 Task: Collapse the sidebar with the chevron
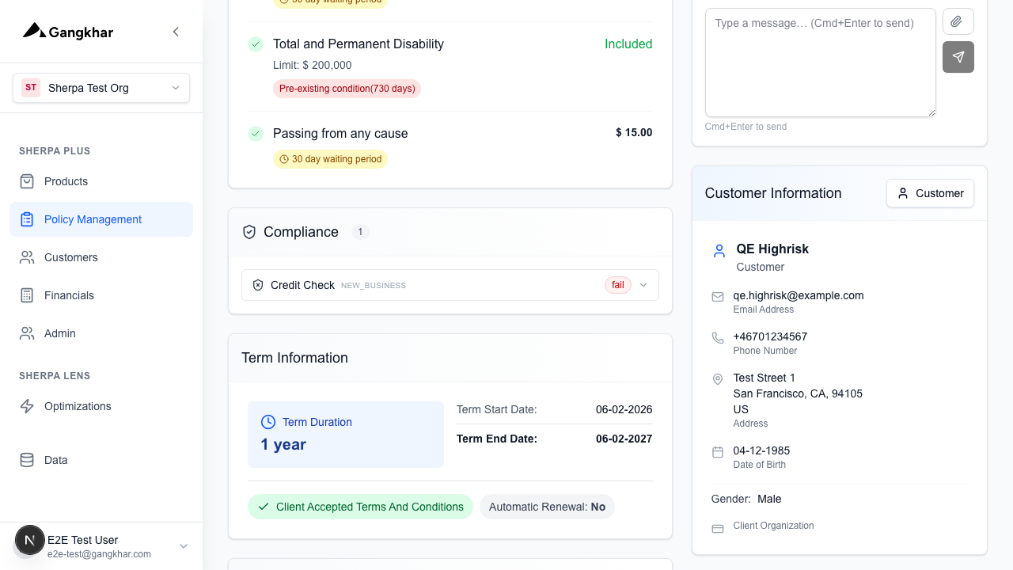click(x=176, y=32)
